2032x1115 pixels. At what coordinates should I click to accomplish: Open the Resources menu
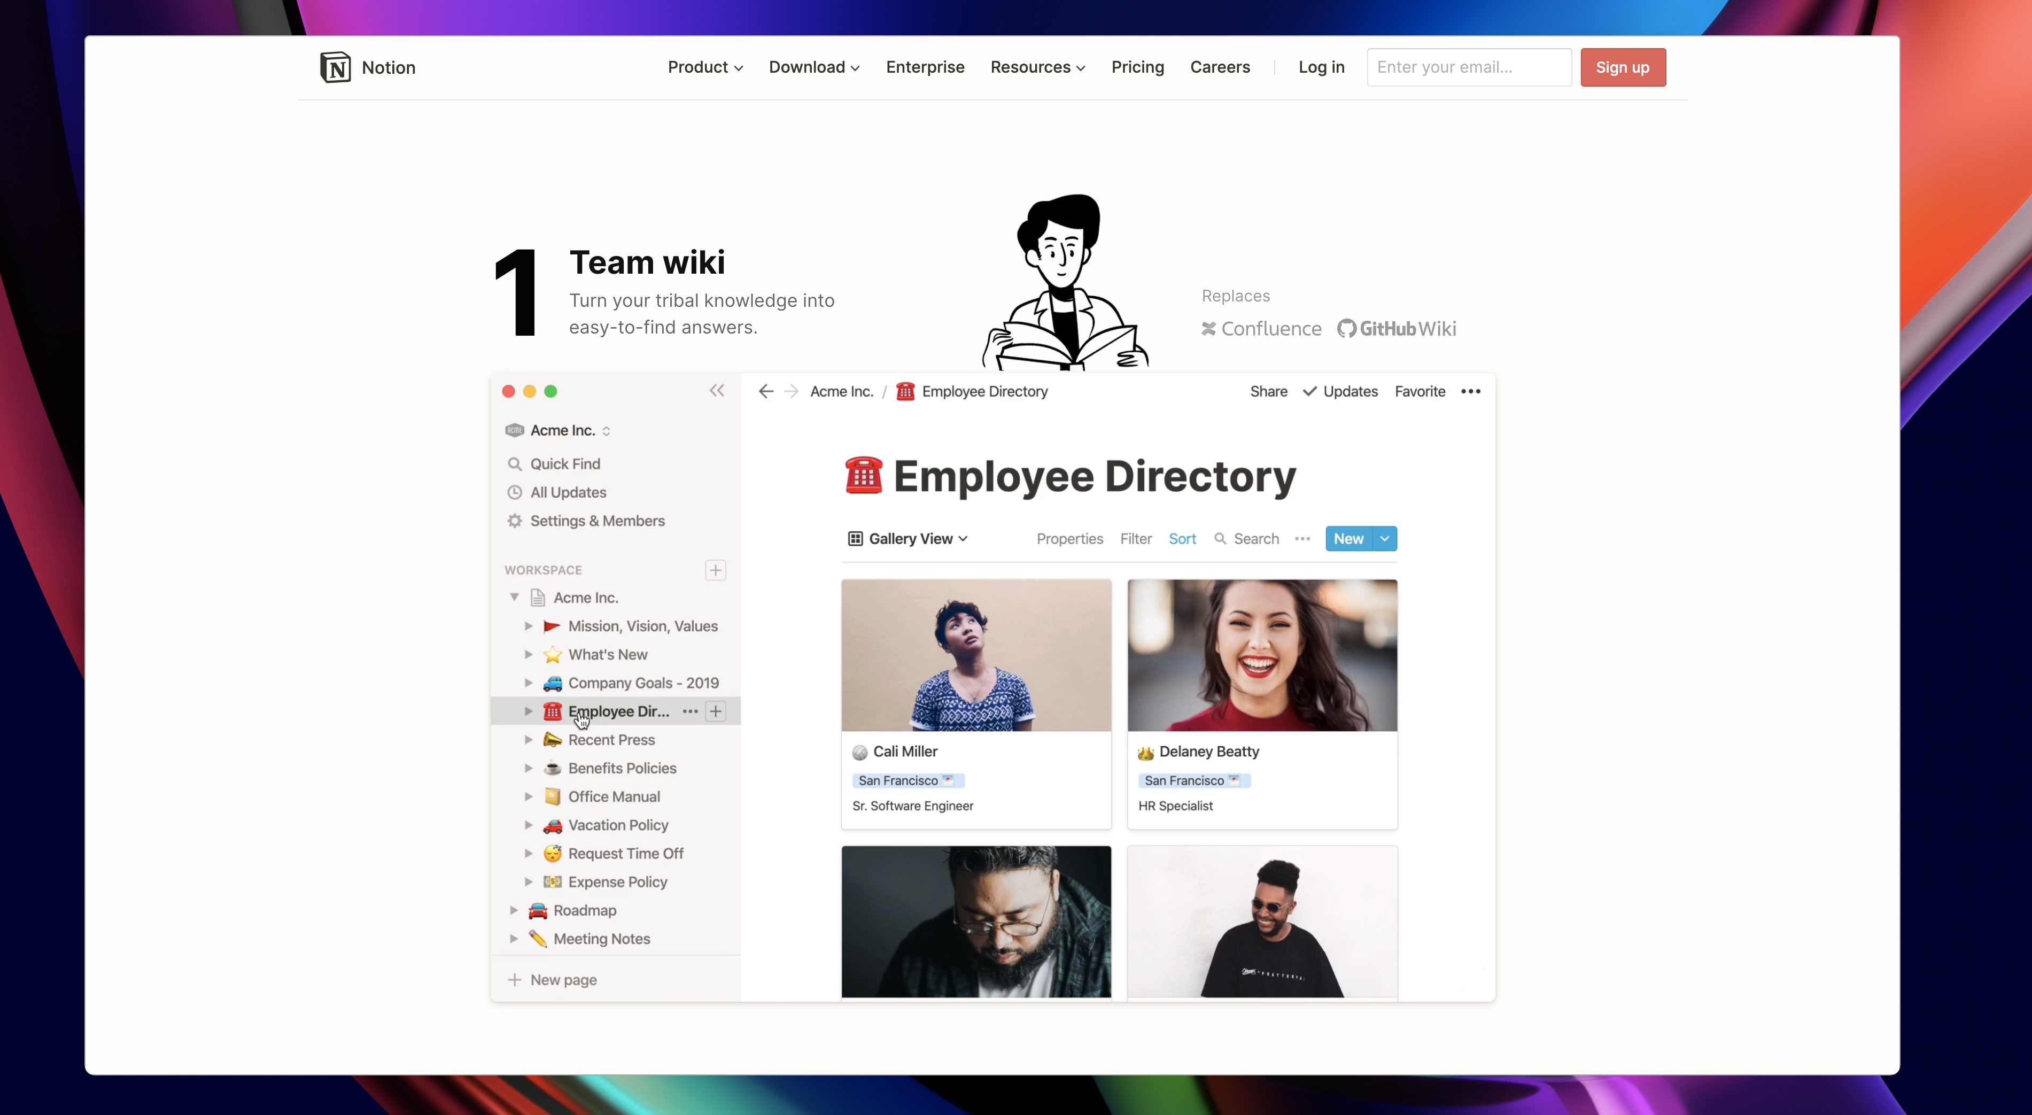coord(1037,67)
